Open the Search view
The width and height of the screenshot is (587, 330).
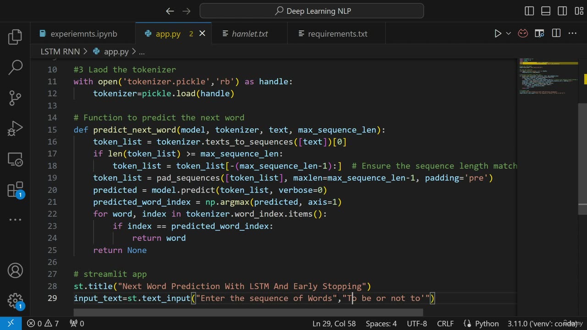(15, 67)
